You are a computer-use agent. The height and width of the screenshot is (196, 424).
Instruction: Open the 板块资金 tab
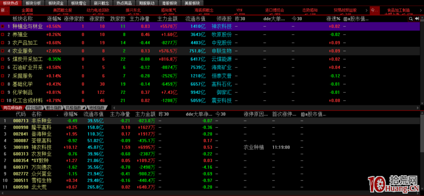click(x=56, y=3)
